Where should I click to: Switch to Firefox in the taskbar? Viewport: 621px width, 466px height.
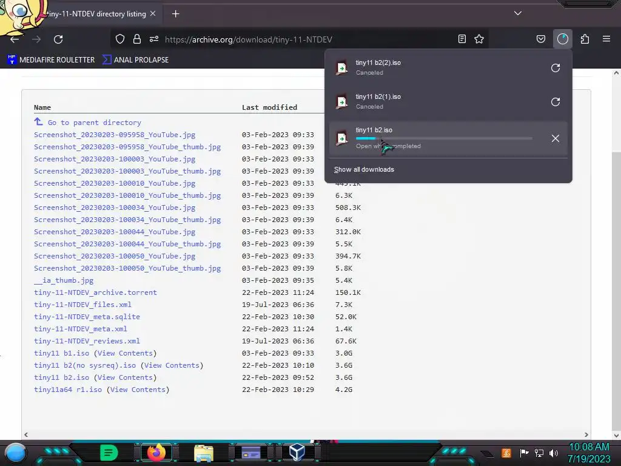156,453
